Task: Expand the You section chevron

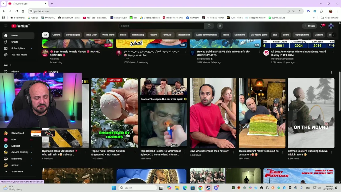Action: pos(11,65)
